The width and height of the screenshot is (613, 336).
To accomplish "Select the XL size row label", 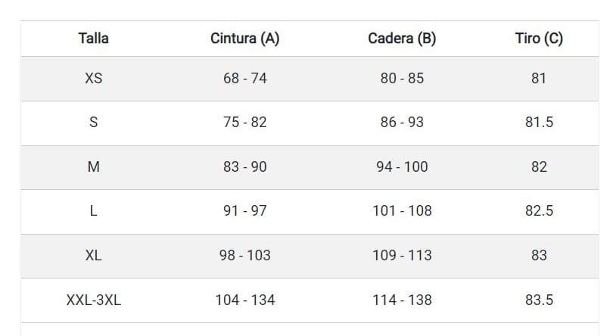I will tap(93, 256).
